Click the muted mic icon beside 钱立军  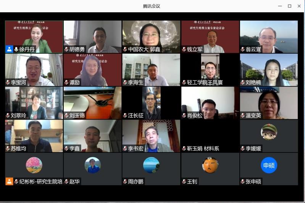click(x=184, y=49)
